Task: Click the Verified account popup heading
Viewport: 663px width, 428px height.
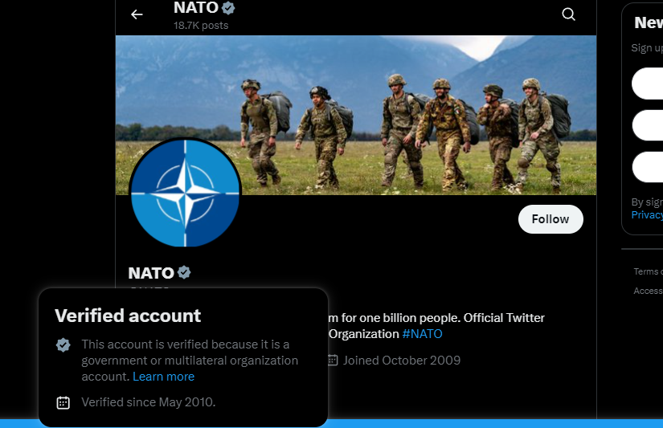Action: click(x=128, y=316)
